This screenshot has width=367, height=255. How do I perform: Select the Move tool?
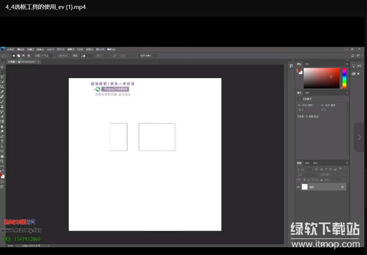click(x=2, y=67)
